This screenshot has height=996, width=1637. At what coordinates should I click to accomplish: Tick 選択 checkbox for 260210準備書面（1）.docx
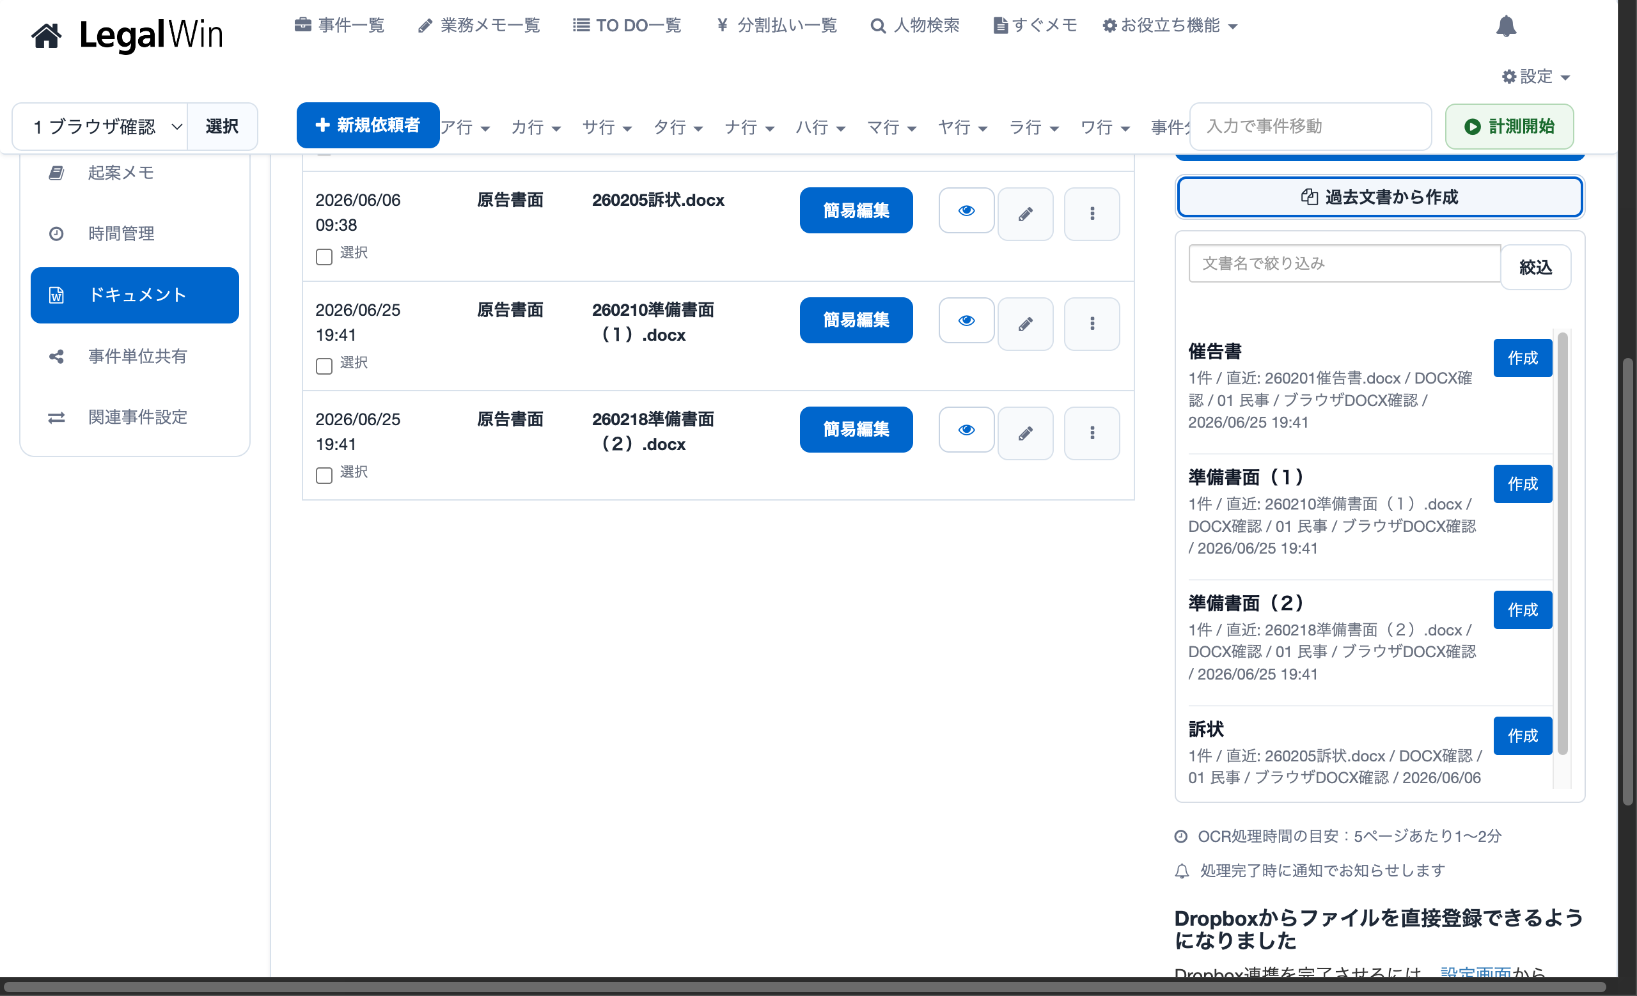[324, 366]
